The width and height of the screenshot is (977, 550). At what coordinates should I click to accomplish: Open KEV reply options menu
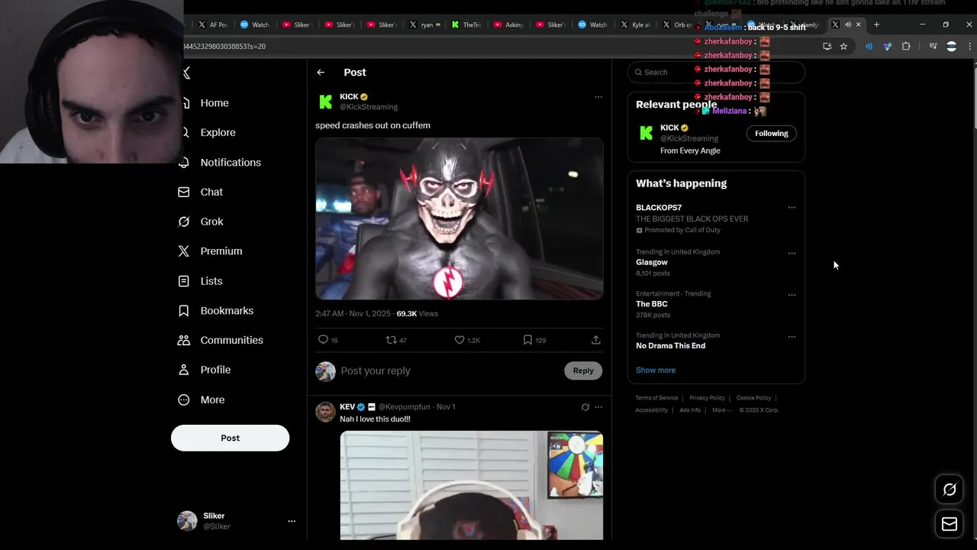(598, 407)
